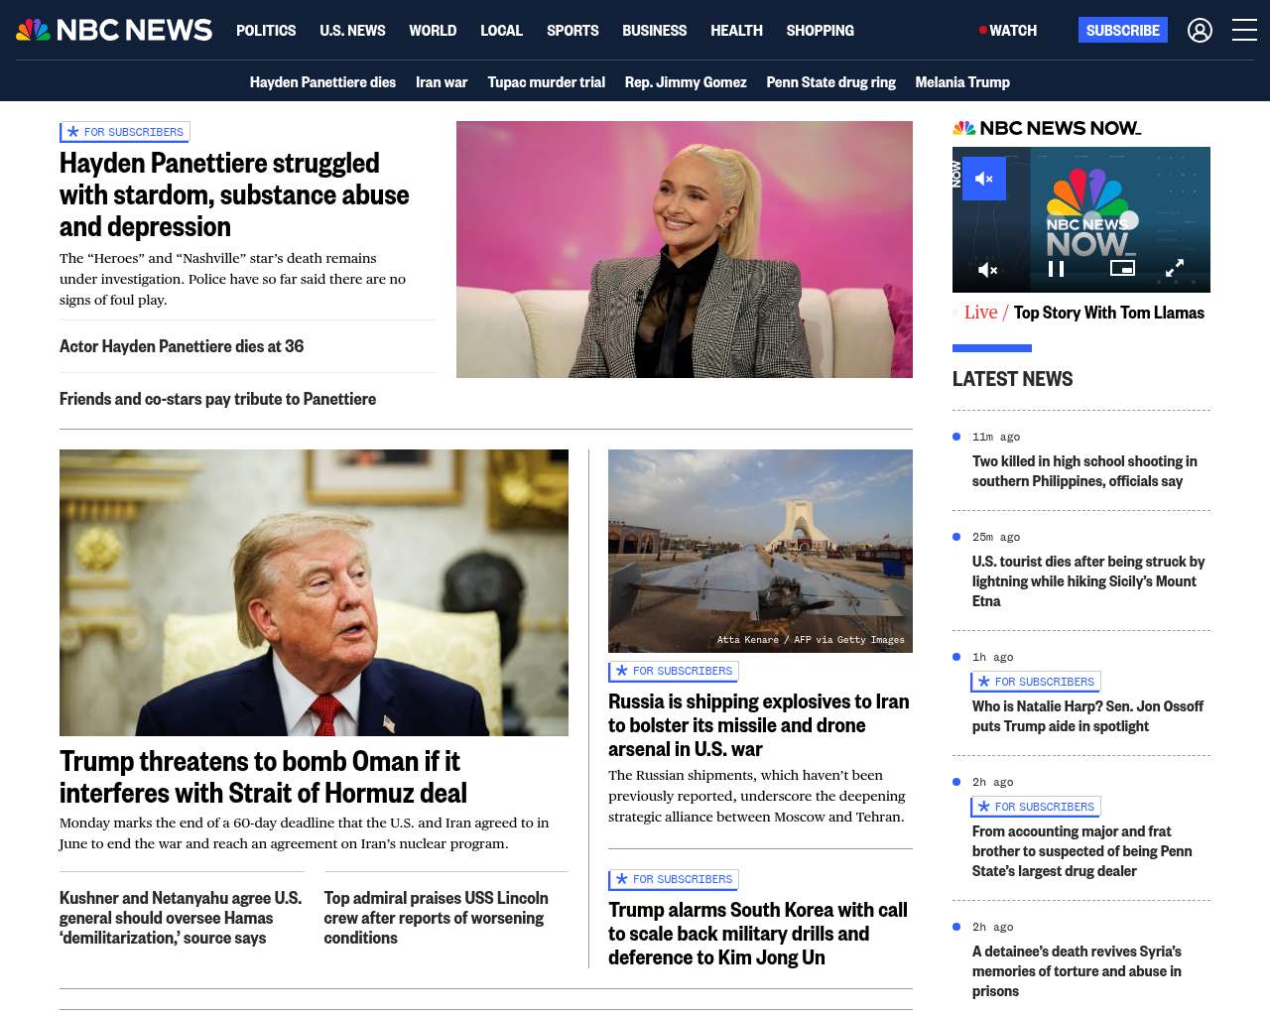This screenshot has width=1270, height=1016.
Task: Open the Latest News section heading
Action: [x=1012, y=379]
